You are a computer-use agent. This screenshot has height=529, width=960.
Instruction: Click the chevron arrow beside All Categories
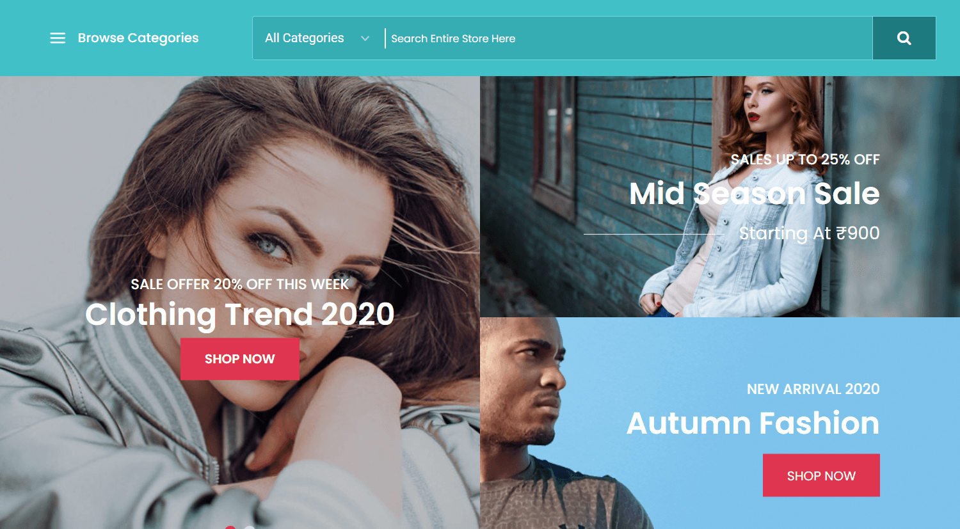click(x=365, y=38)
